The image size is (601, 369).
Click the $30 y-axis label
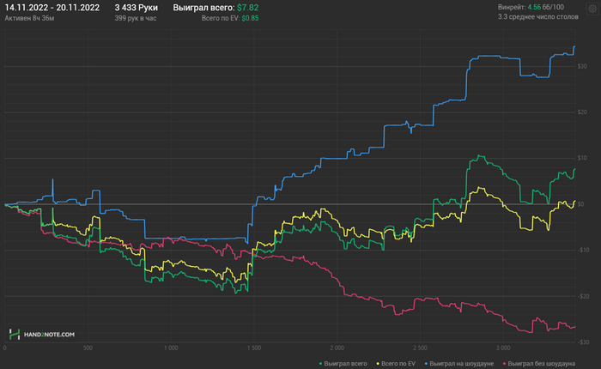click(582, 66)
